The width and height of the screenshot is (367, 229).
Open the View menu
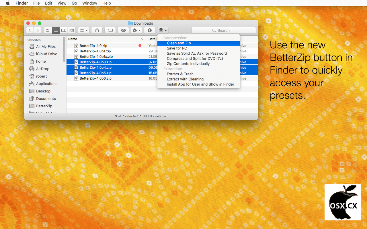pos(62,3)
